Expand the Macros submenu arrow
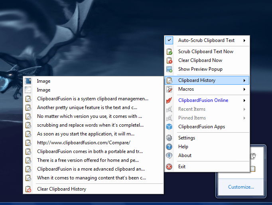This screenshot has height=205, width=272. [244, 89]
